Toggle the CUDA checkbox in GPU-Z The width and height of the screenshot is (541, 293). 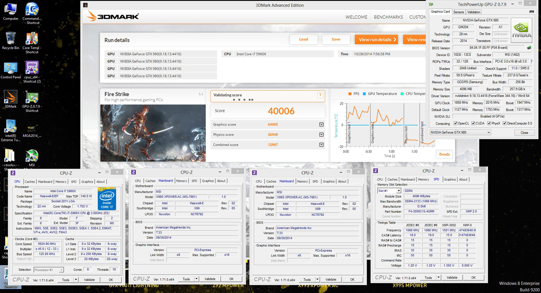[473, 123]
